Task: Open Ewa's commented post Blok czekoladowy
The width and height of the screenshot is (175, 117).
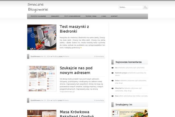Action: pyautogui.click(x=134, y=96)
